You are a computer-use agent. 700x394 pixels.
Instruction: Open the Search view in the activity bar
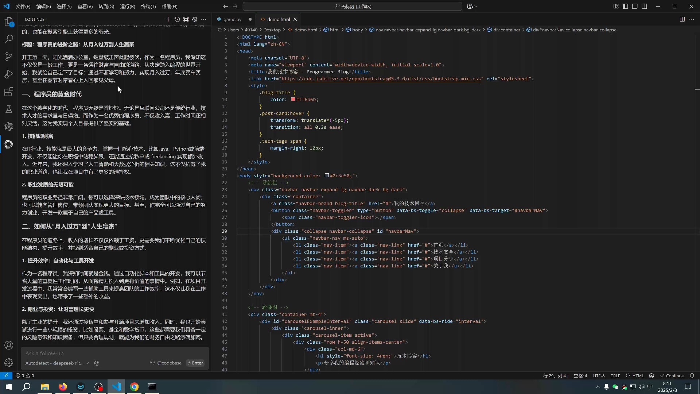[x=9, y=39]
